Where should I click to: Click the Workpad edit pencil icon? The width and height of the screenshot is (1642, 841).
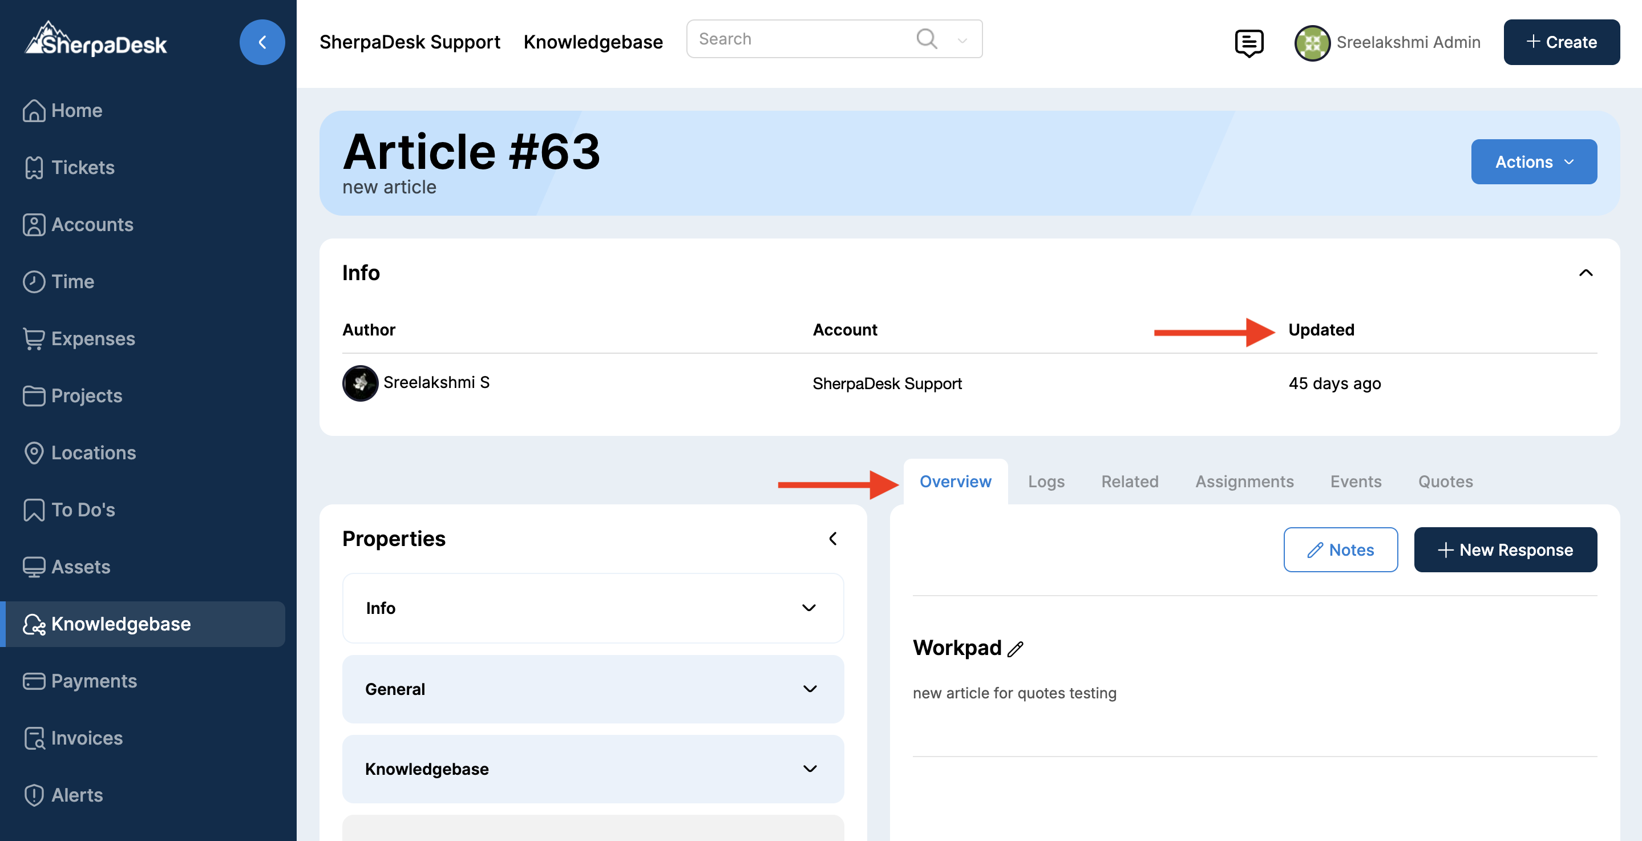[1016, 649]
